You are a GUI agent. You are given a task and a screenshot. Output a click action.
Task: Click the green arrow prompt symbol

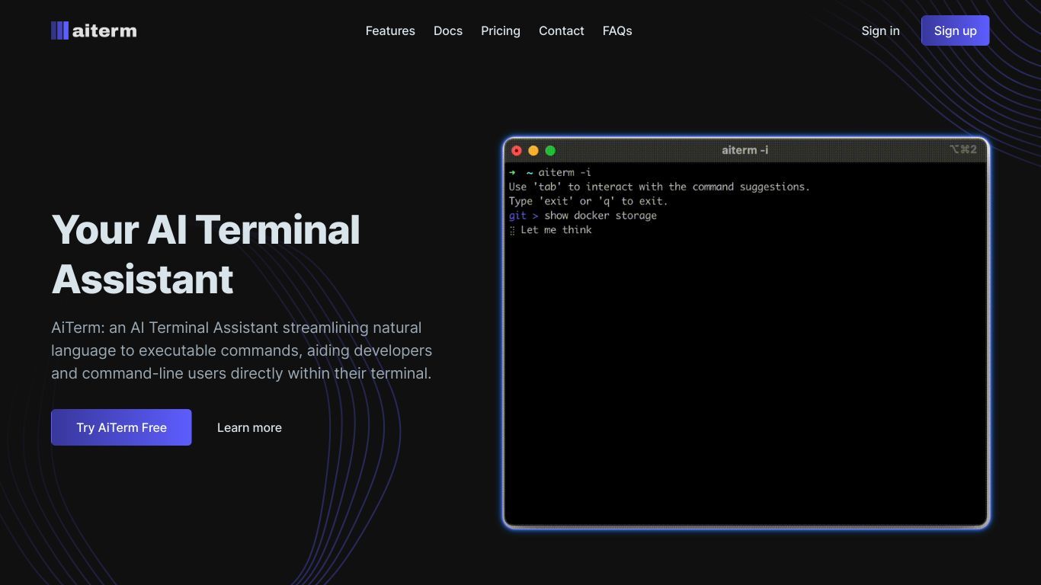click(x=512, y=172)
